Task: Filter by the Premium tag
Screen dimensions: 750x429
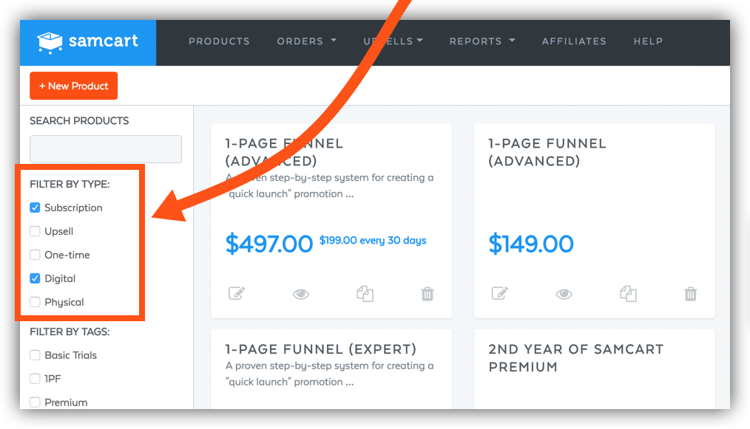Action: tap(35, 402)
